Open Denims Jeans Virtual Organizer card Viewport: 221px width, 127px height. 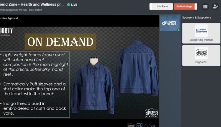(201, 55)
